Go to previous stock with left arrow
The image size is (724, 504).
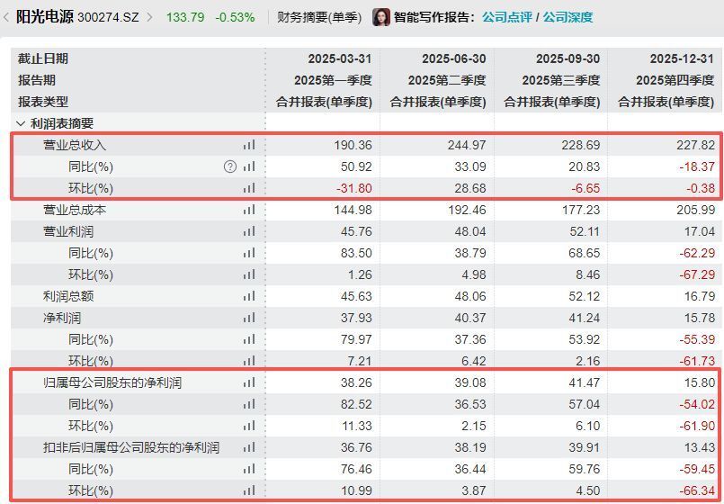tap(6, 18)
